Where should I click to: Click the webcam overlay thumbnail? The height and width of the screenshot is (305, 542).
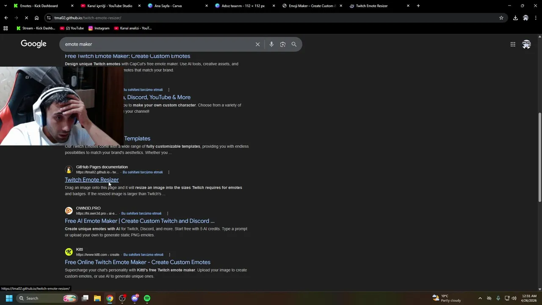(62, 106)
